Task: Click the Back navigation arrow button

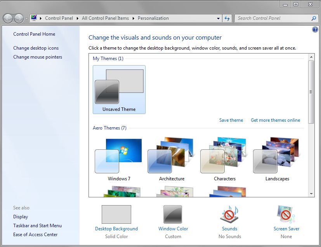Action: (8, 18)
